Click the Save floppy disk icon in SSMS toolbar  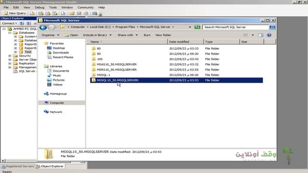pyautogui.click(x=79, y=13)
